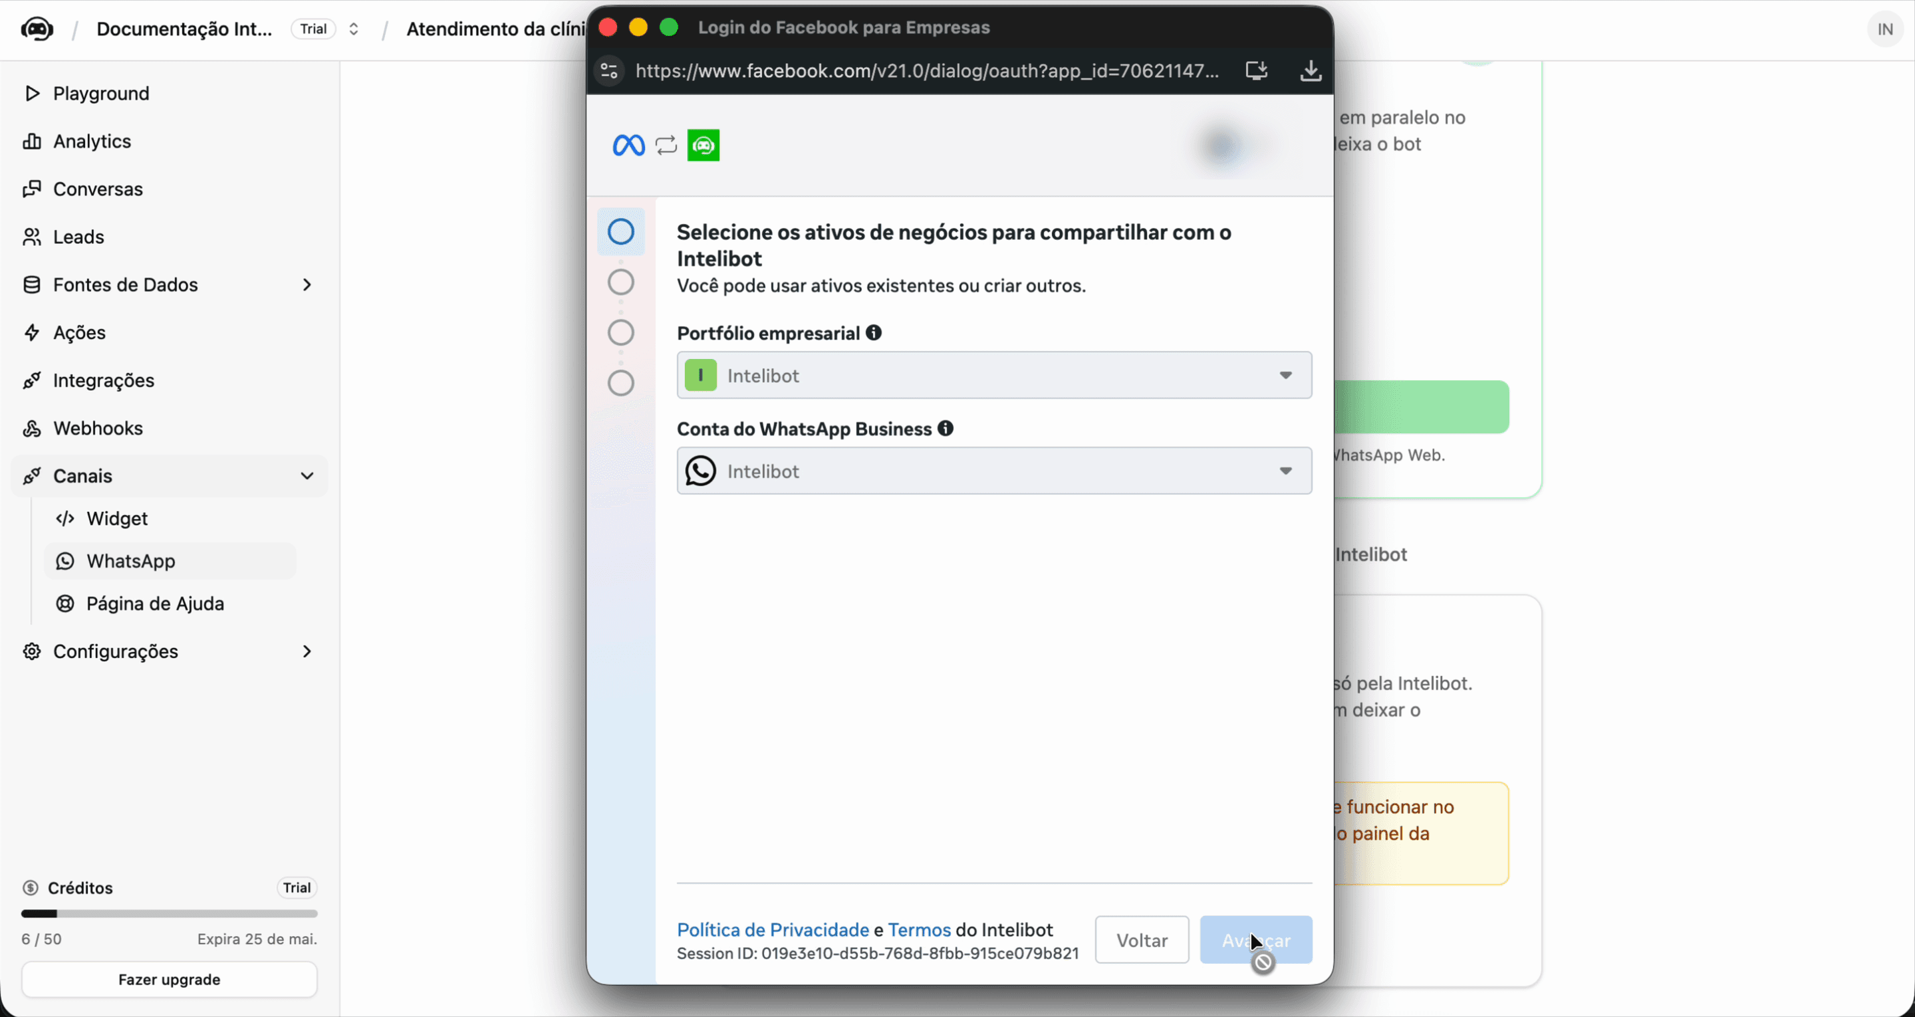Click the install app icon in address bar

pyautogui.click(x=1256, y=70)
